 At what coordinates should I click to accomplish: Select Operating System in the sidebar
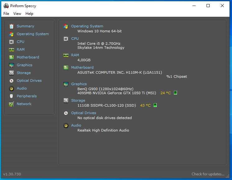coord(33,34)
